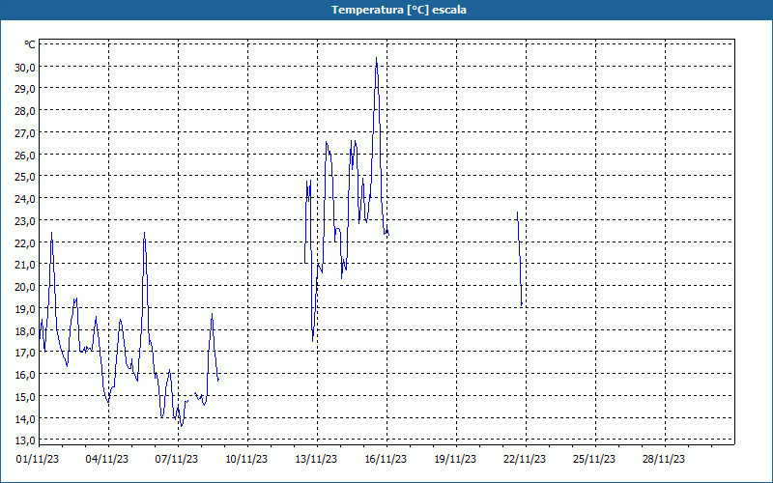Select the 24,0 axis value
This screenshot has height=483, width=773.
point(25,199)
